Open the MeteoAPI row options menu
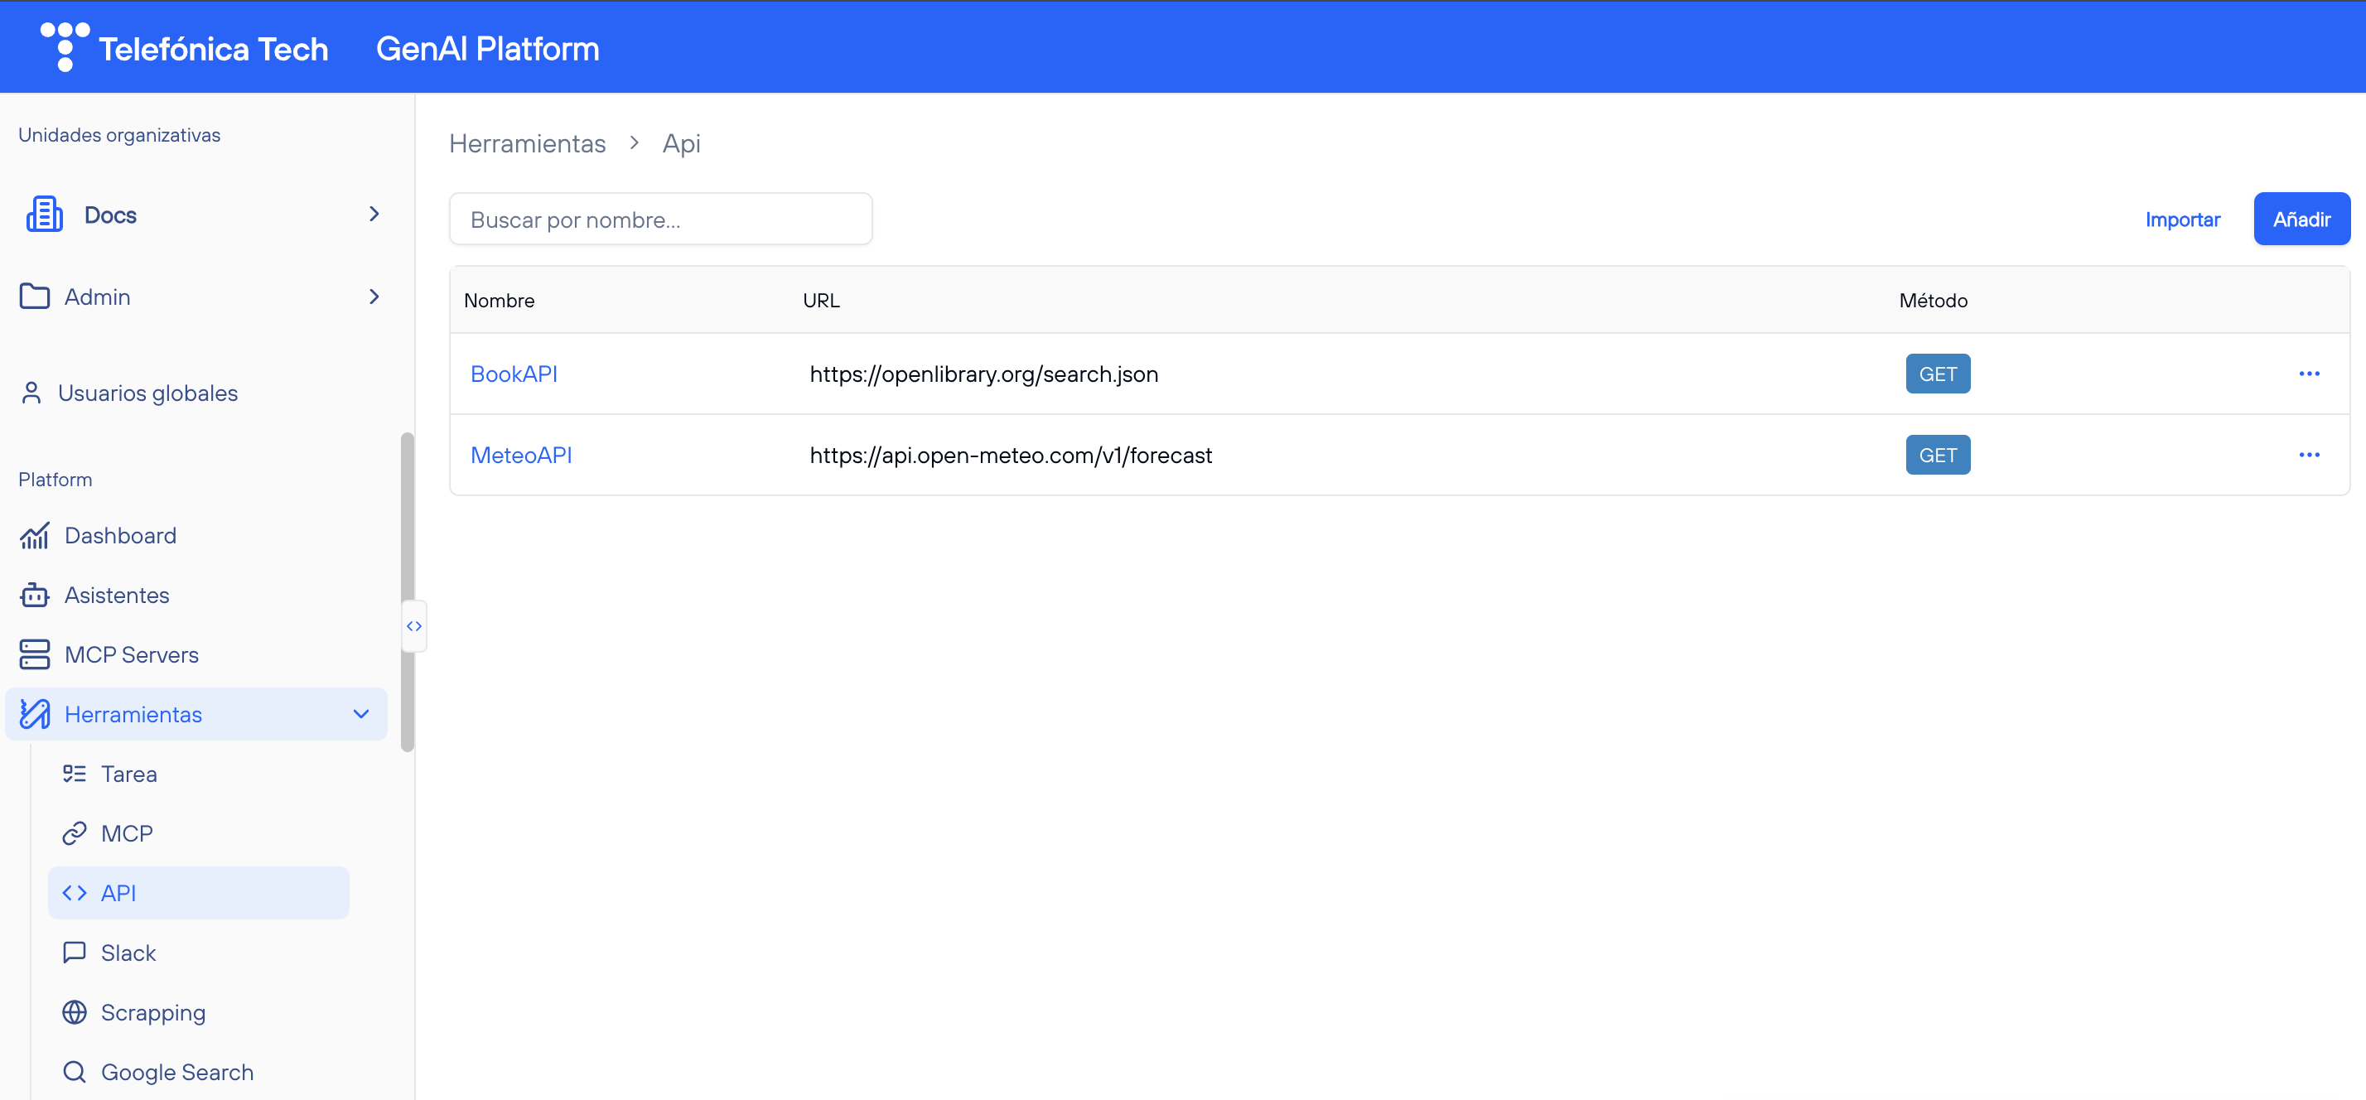 tap(2308, 455)
